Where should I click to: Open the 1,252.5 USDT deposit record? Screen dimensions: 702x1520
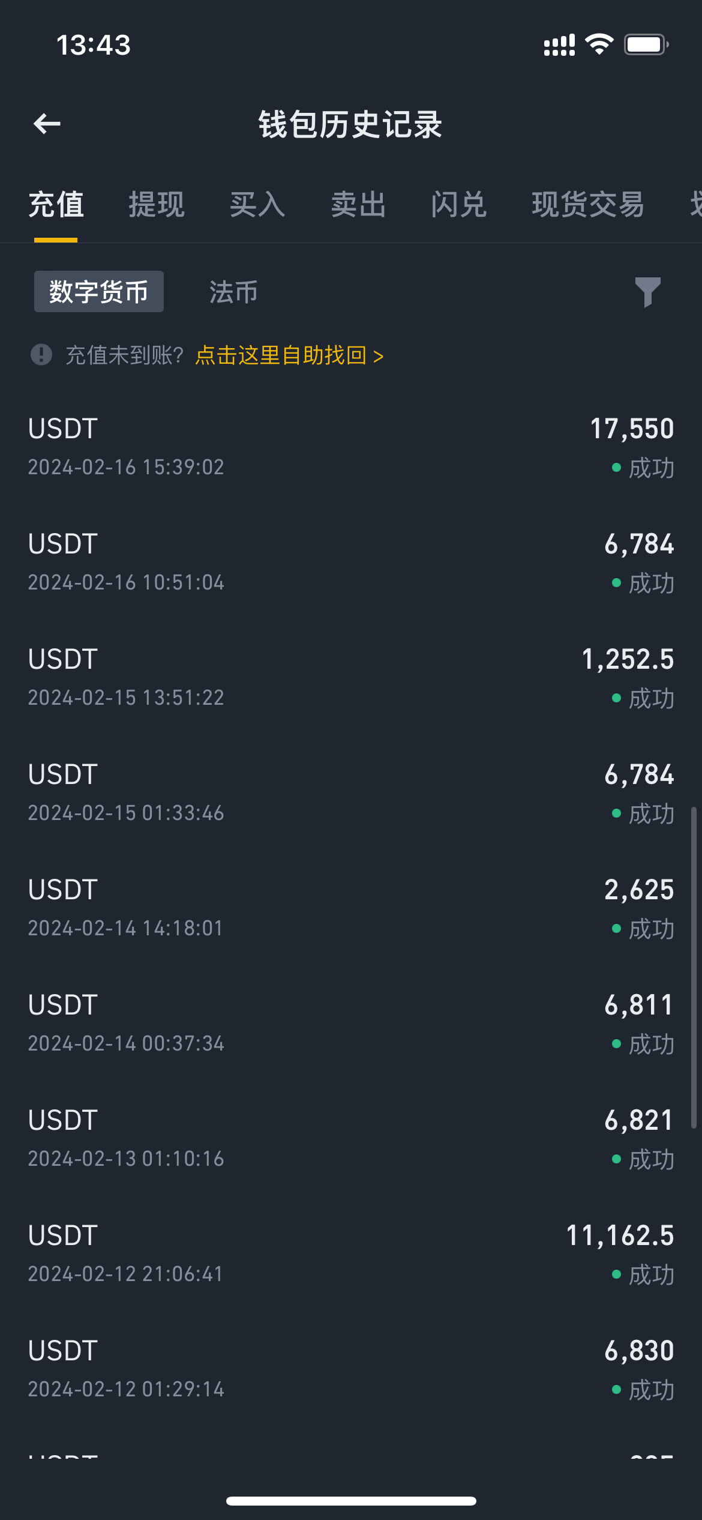[351, 678]
